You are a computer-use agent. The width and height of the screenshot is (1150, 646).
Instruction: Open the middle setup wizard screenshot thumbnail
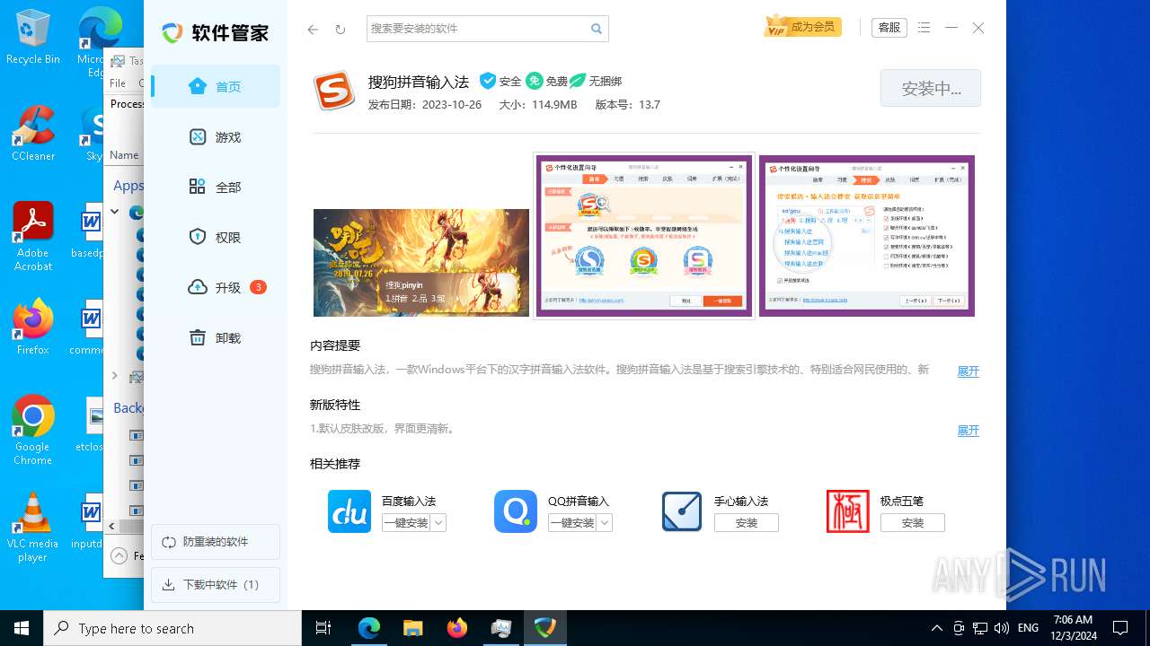(644, 236)
